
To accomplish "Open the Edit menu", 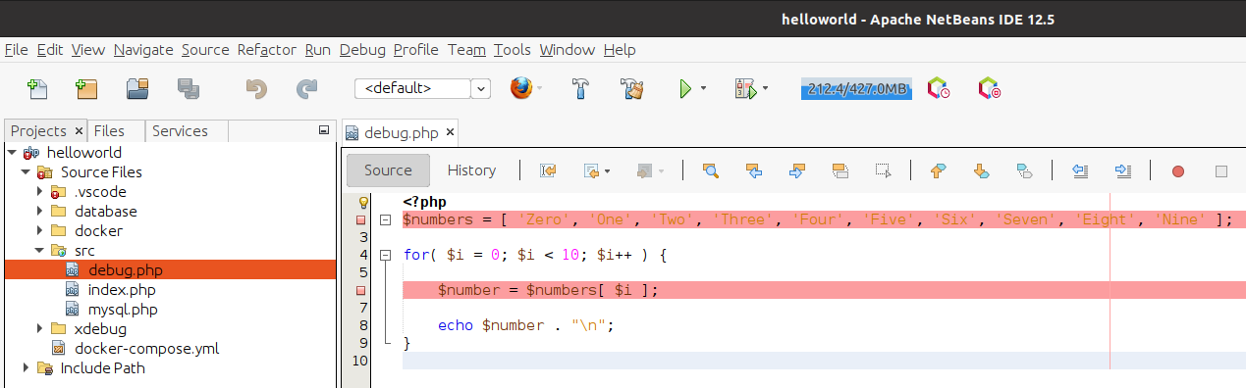I will click(x=50, y=49).
